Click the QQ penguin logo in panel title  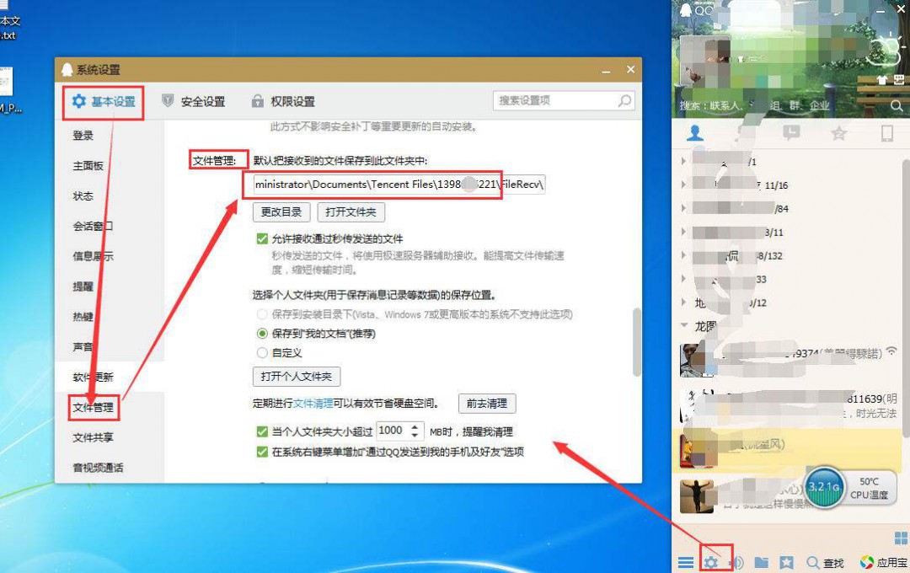pyautogui.click(x=685, y=10)
